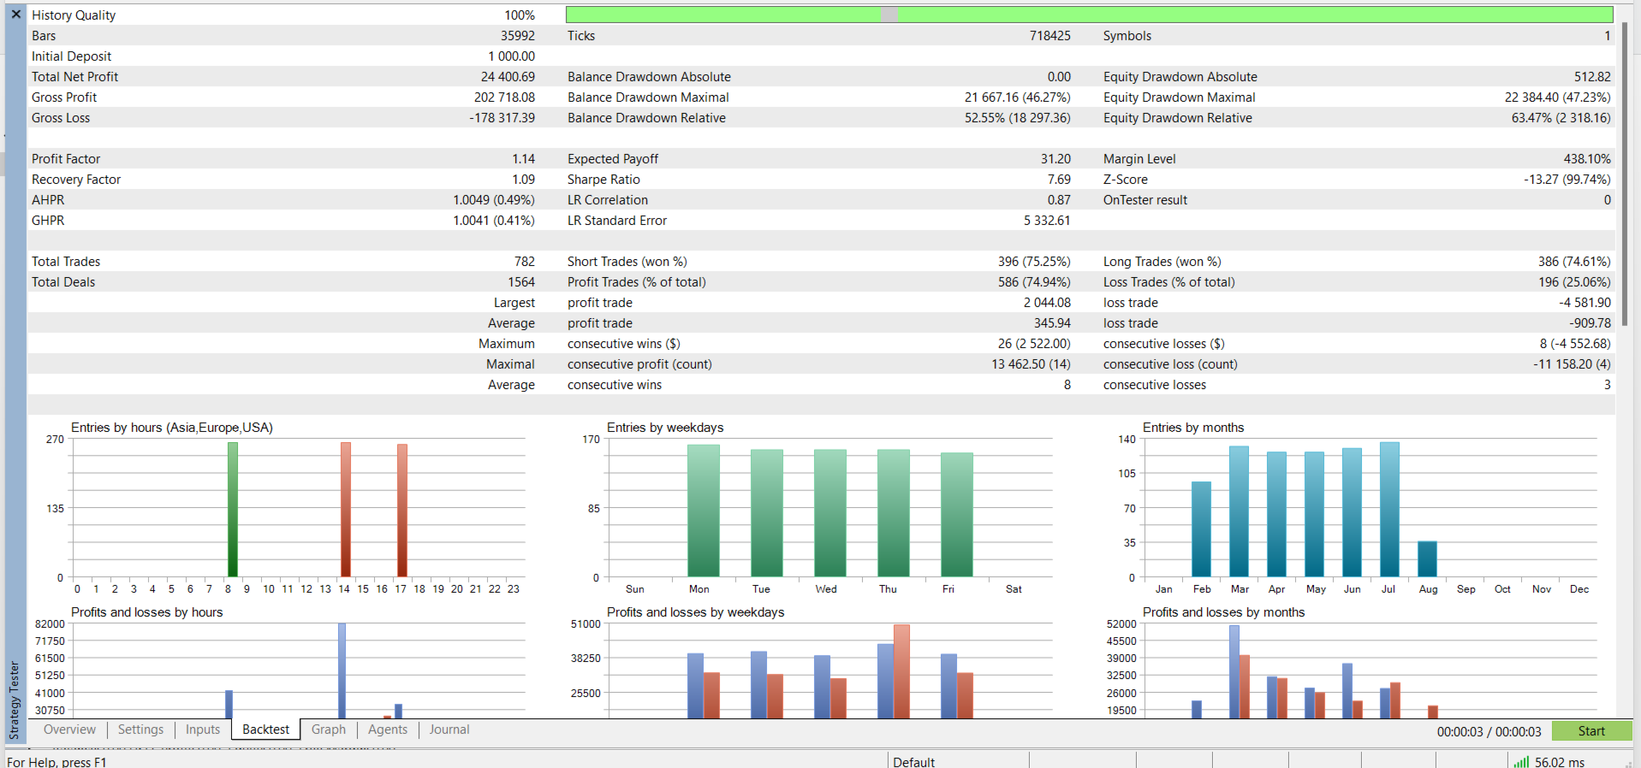Click the July bar in monthly entries
1641x768 pixels.
tap(1389, 510)
